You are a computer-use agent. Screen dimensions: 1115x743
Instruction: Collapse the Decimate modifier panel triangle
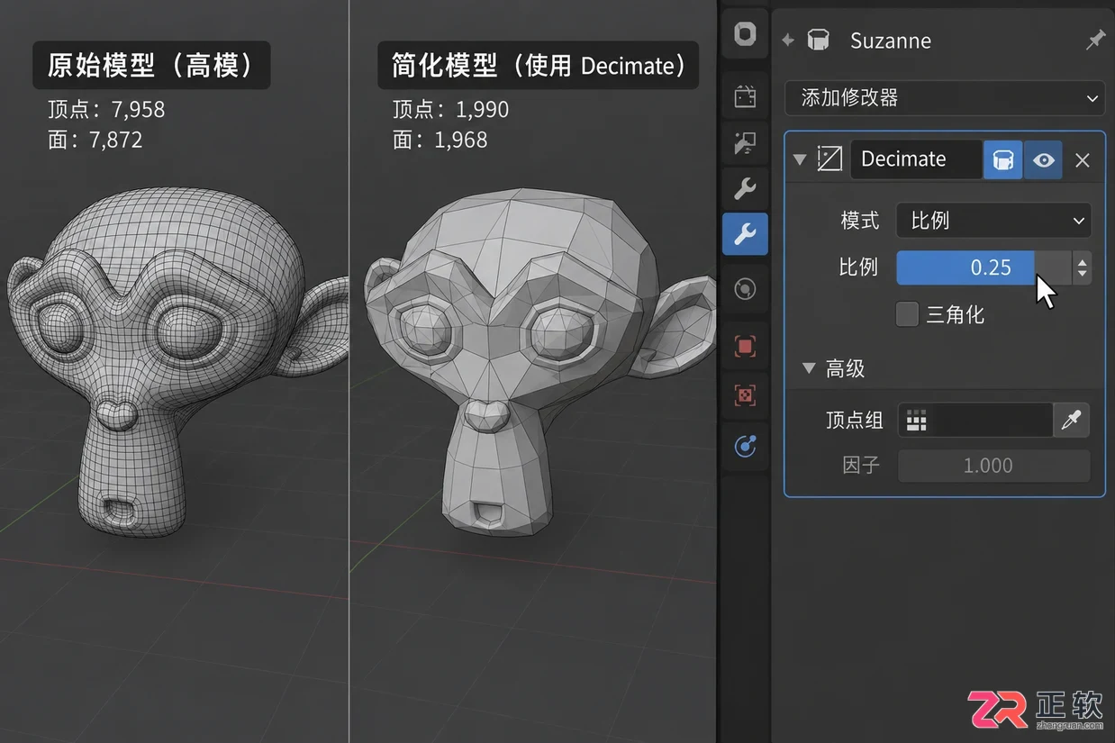[x=798, y=159]
